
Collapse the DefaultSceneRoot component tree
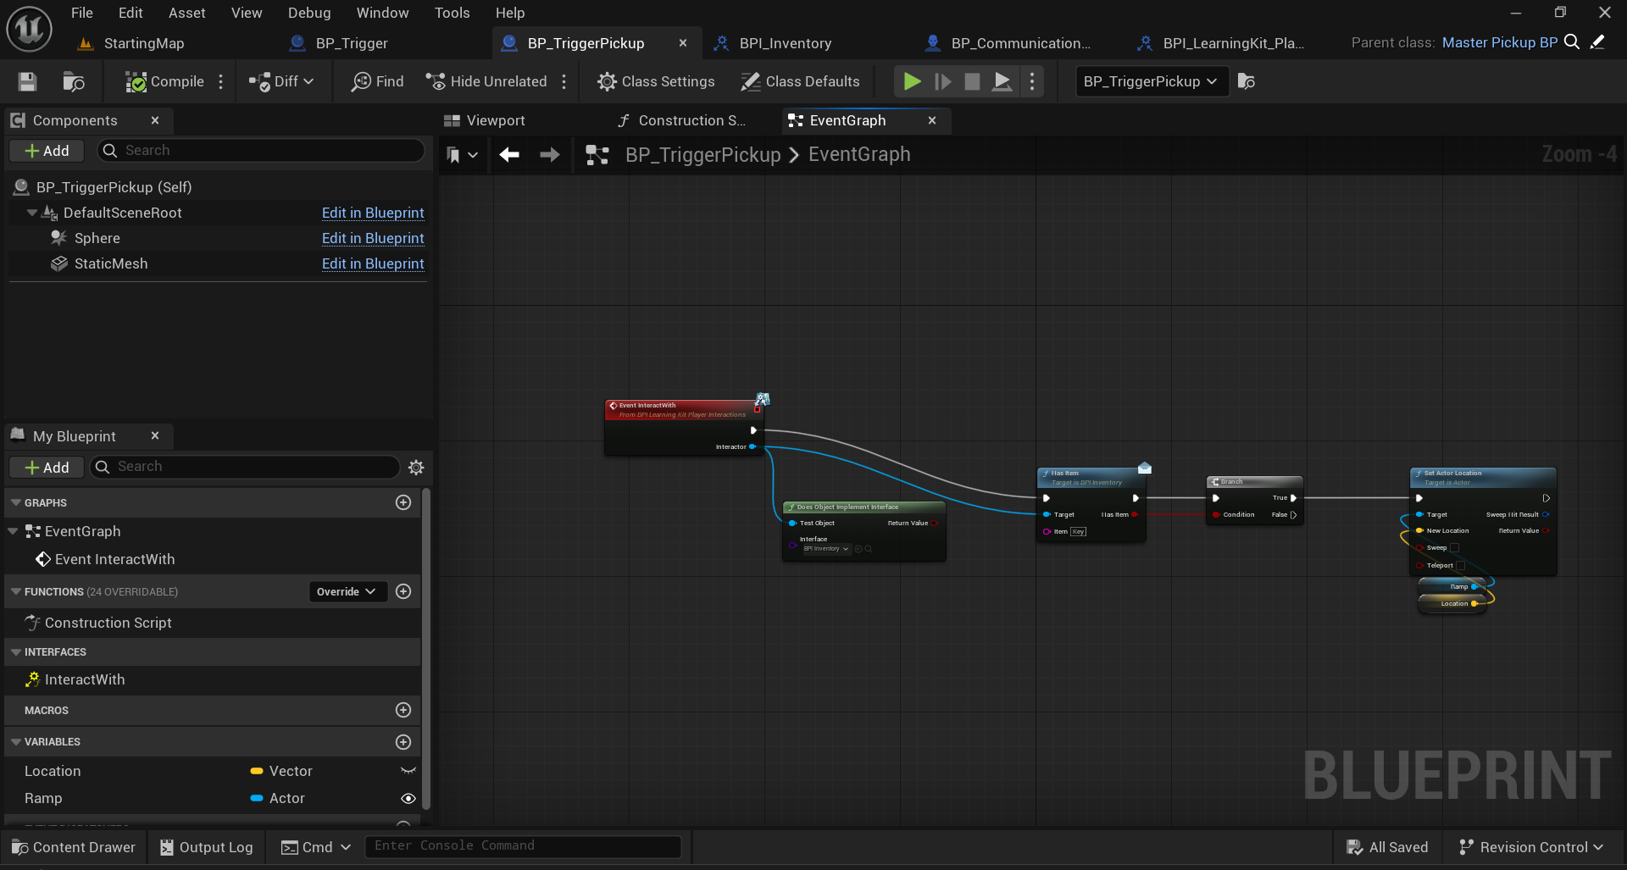pyautogui.click(x=32, y=213)
